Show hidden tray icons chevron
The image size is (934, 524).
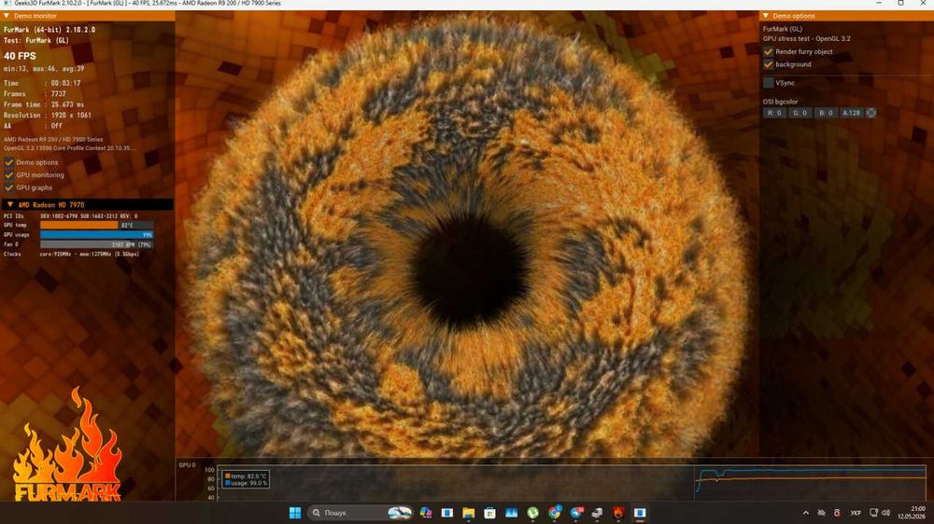(805, 513)
